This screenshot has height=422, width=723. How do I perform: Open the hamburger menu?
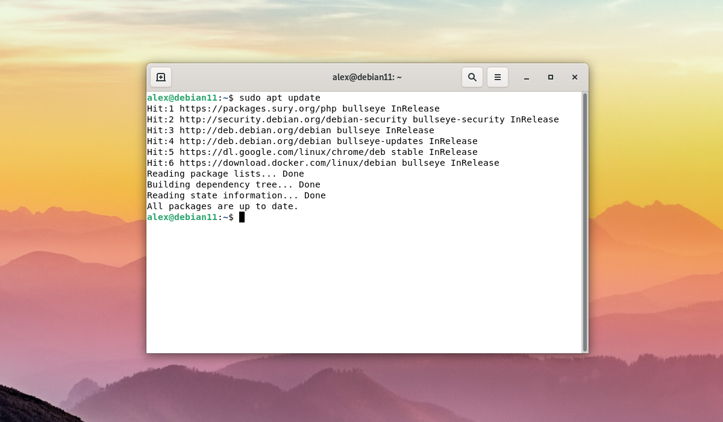point(498,77)
